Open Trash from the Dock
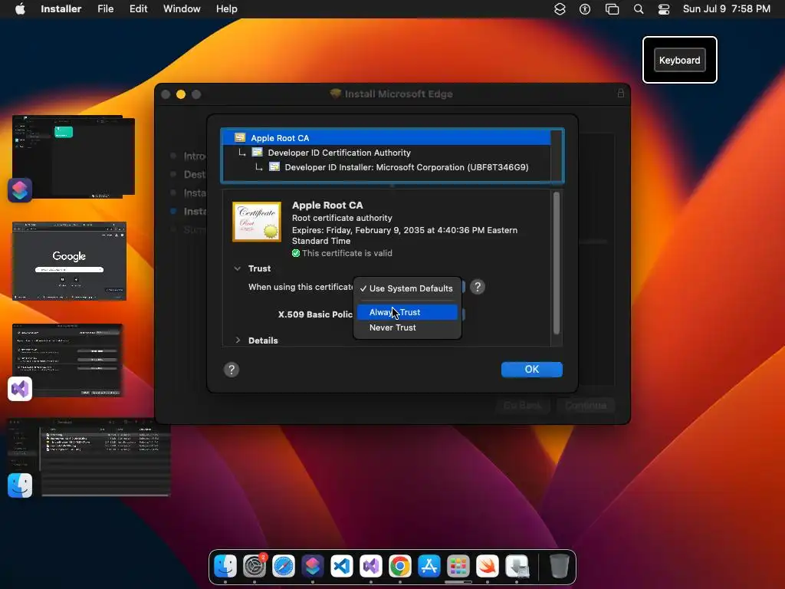 pos(559,567)
